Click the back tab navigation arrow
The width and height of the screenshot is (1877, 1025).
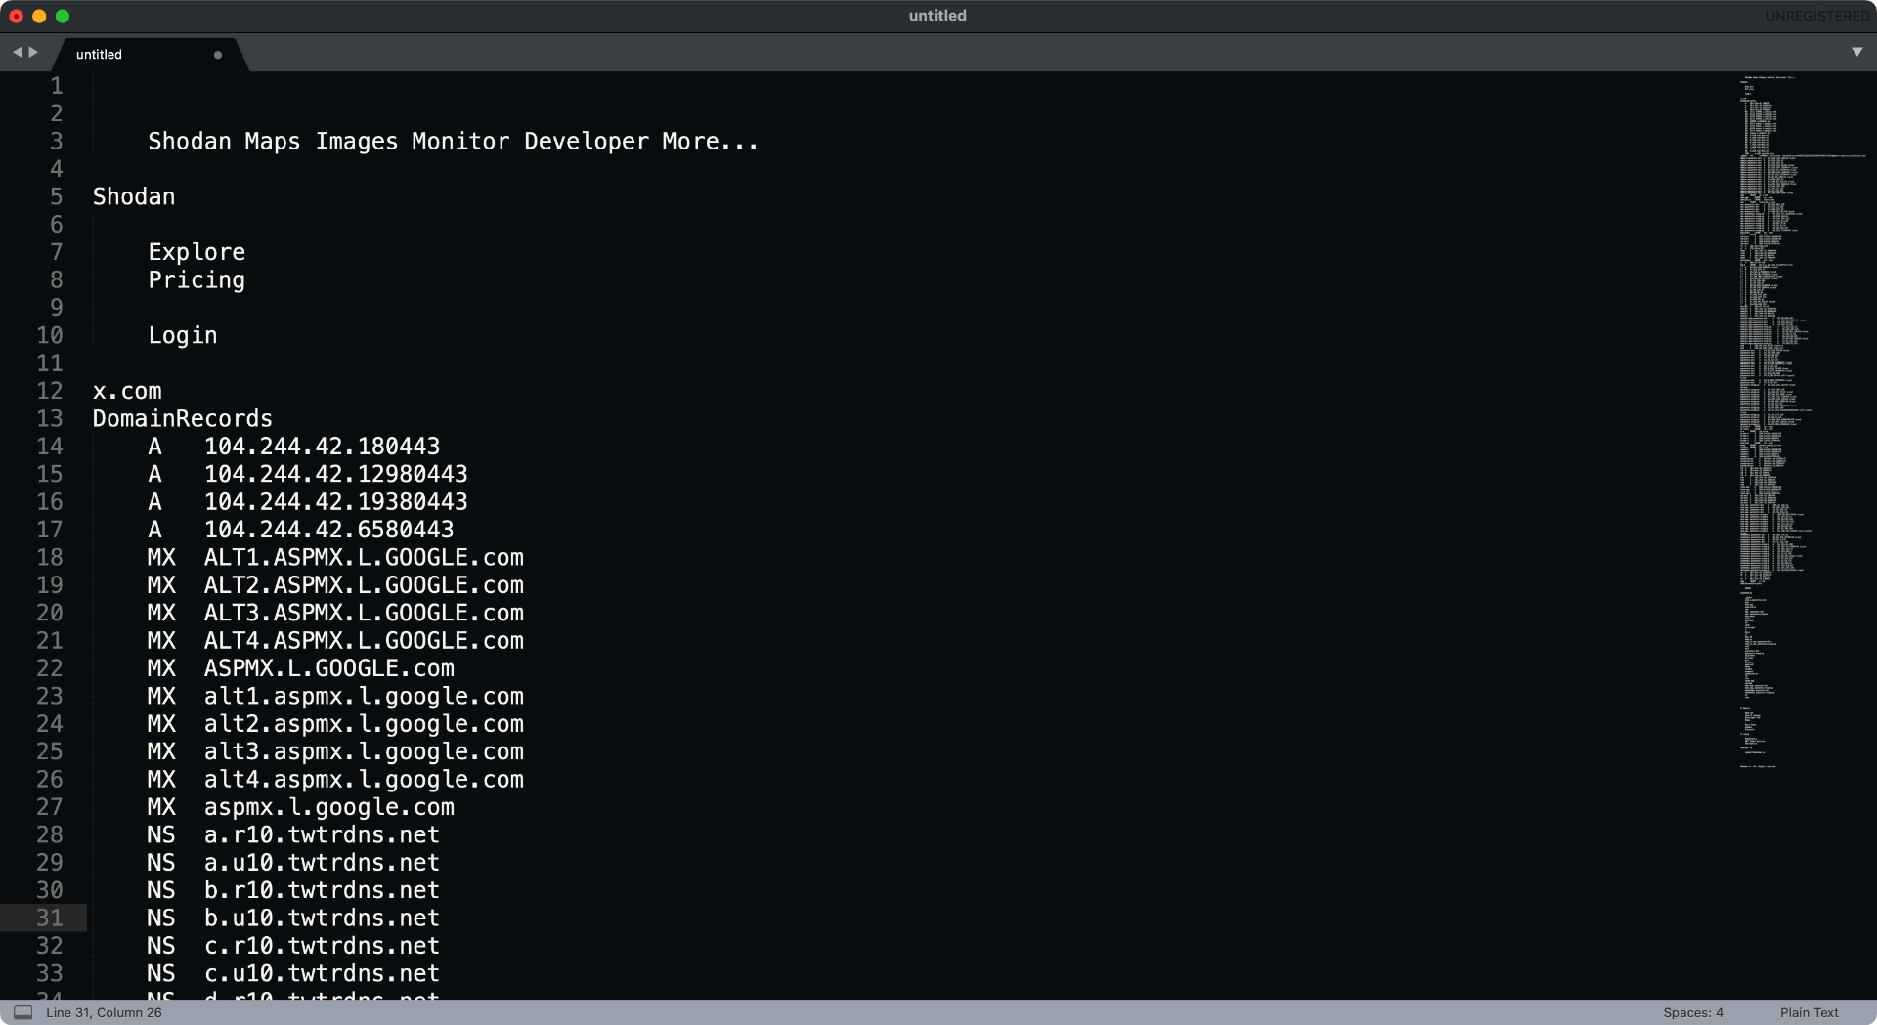tap(17, 52)
